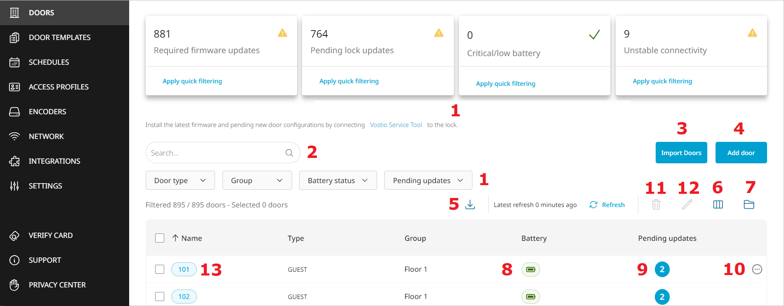Click the Import Doors button
Image resolution: width=784 pixels, height=306 pixels.
pyautogui.click(x=681, y=153)
